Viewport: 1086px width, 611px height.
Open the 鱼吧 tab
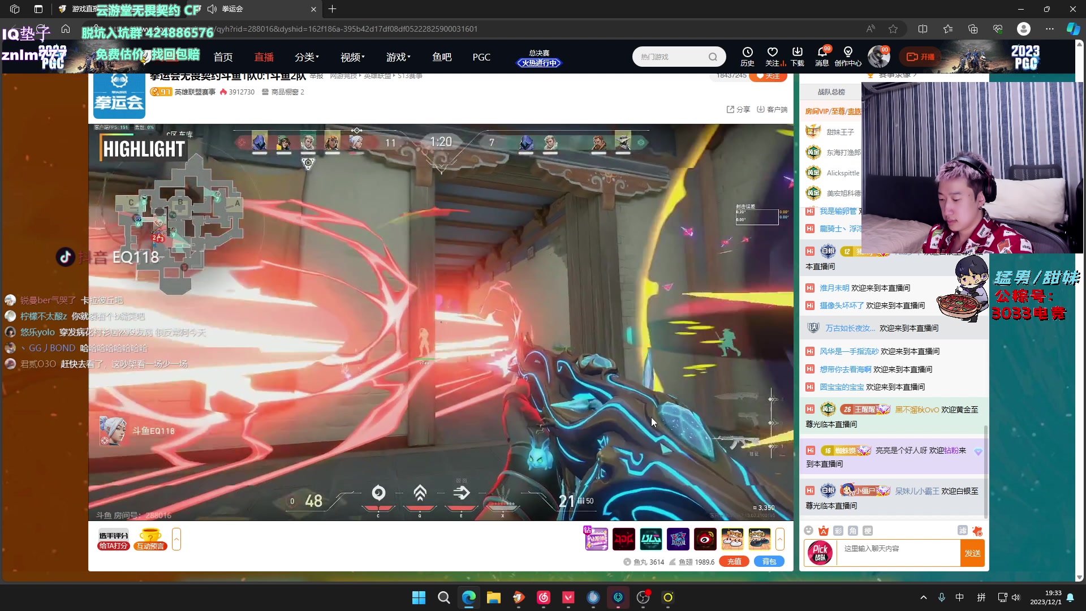pos(442,57)
